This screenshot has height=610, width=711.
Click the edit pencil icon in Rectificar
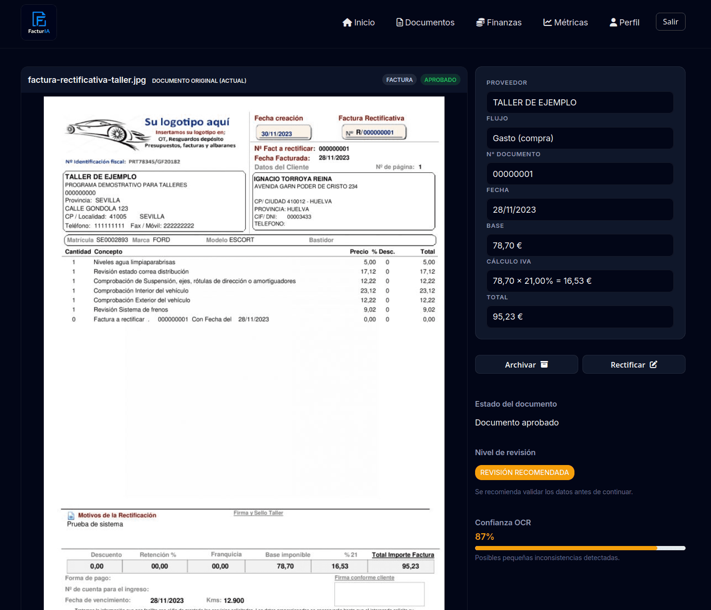pos(654,364)
